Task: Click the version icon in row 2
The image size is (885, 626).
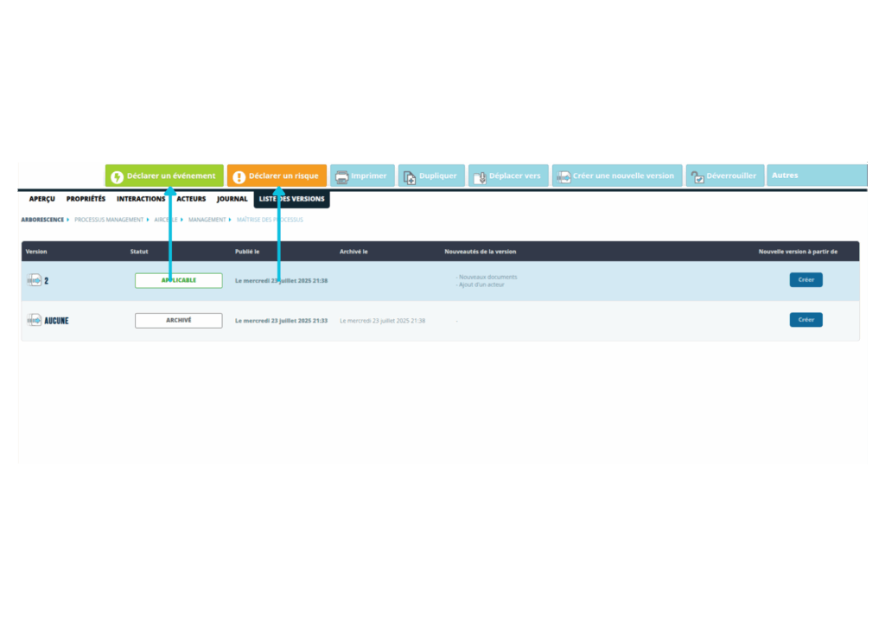Action: pyautogui.click(x=34, y=280)
